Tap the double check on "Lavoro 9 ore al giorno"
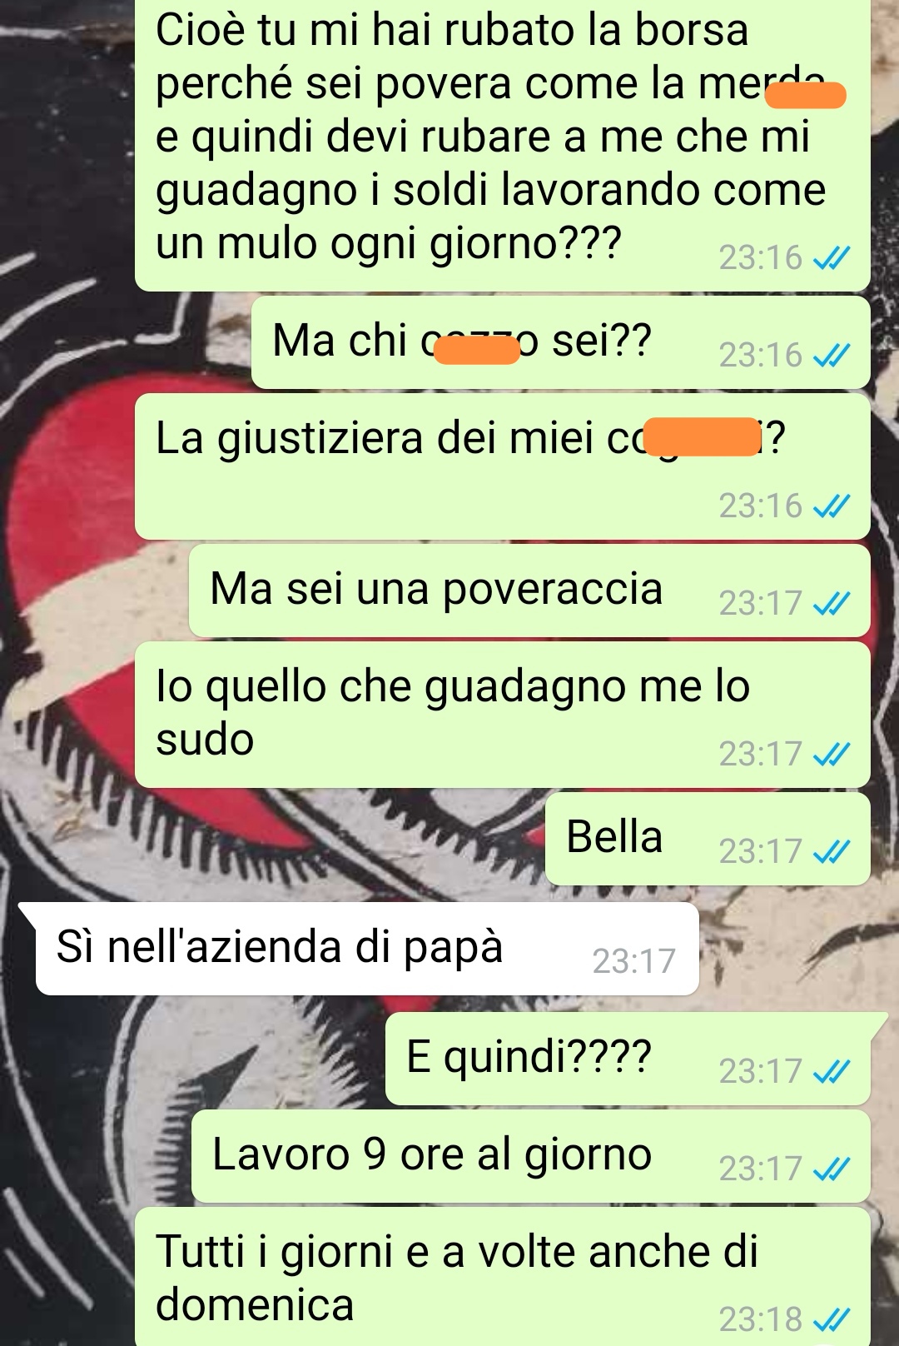The height and width of the screenshot is (1346, 899). point(832,1169)
